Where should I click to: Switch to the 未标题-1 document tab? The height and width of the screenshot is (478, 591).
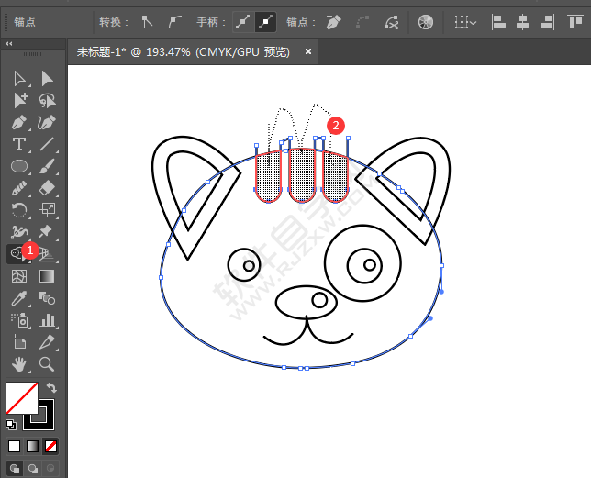pyautogui.click(x=184, y=52)
